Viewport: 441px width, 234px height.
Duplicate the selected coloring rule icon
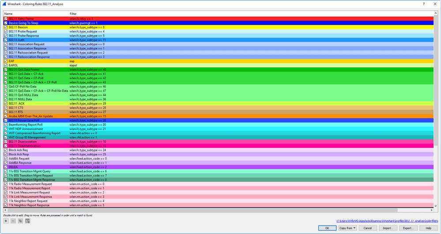pyautogui.click(x=20, y=221)
